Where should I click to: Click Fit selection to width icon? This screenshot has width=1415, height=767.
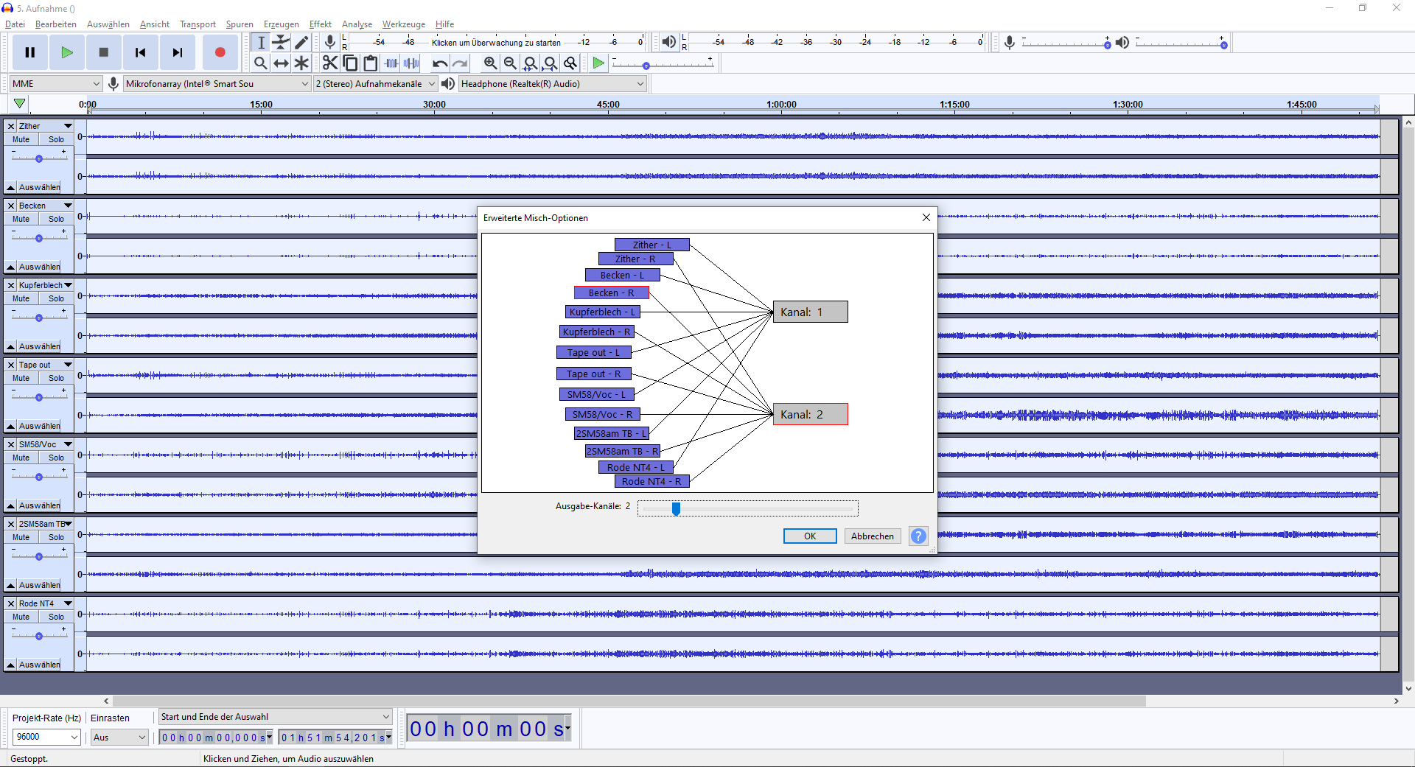click(x=530, y=63)
